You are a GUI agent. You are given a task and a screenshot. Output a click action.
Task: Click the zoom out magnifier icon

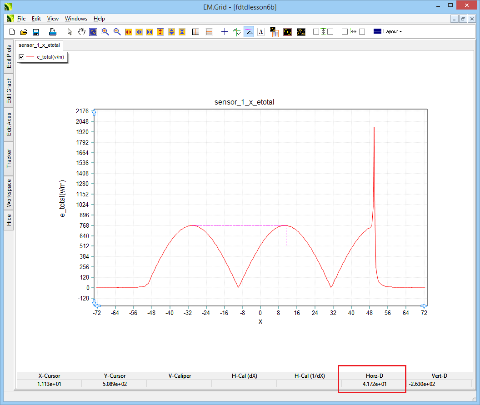click(x=117, y=32)
